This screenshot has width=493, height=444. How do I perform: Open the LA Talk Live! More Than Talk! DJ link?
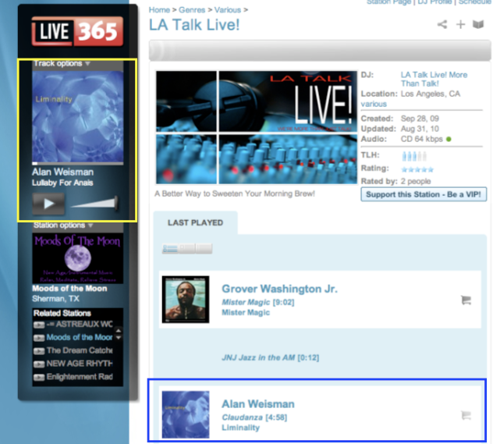coord(434,80)
